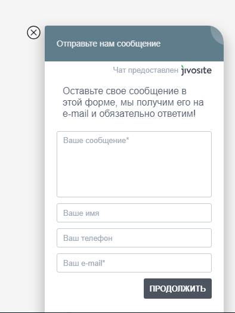The width and height of the screenshot is (235, 313).
Task: Focus the "Ваше сообщение*" text area
Action: pyautogui.click(x=134, y=164)
